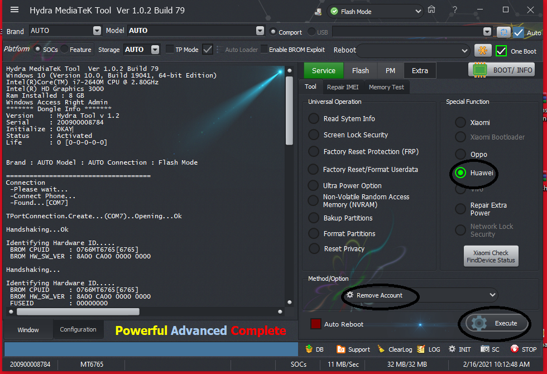Switch to the PM tab

pos(390,70)
